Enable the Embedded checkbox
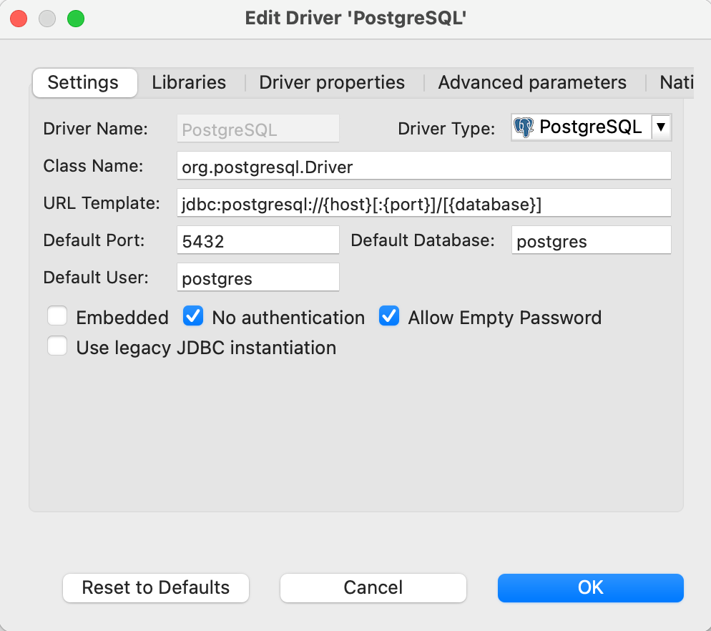Screen dimensions: 711x631 click(x=57, y=315)
